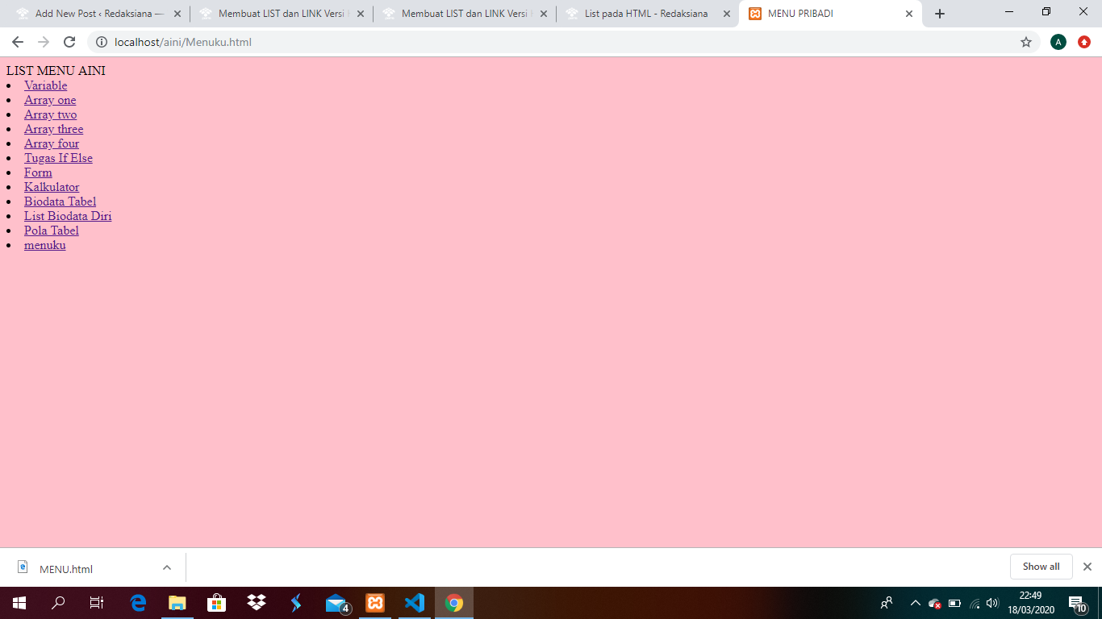Click Show all downloads button
This screenshot has width=1102, height=619.
click(1041, 567)
